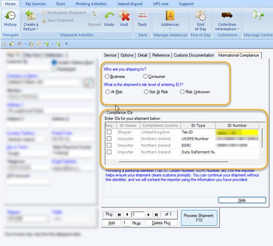Select Consumer radio button
Viewport: 273px width, 246px height.
[145, 76]
